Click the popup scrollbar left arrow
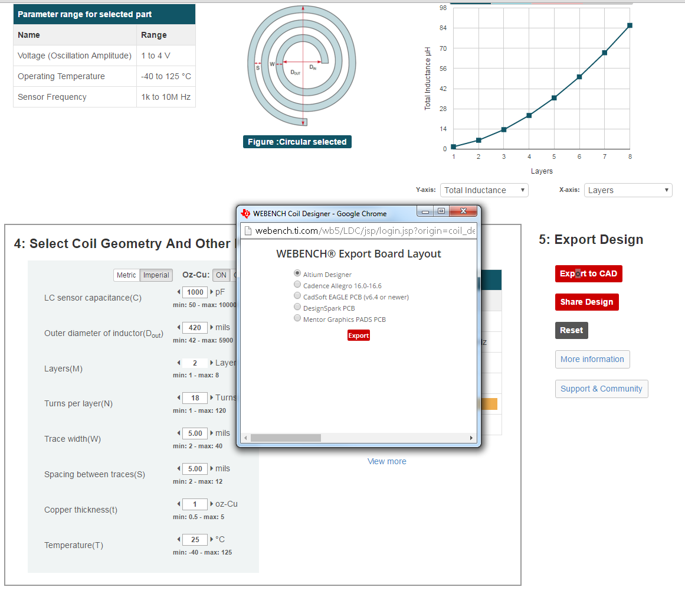 pyautogui.click(x=246, y=438)
